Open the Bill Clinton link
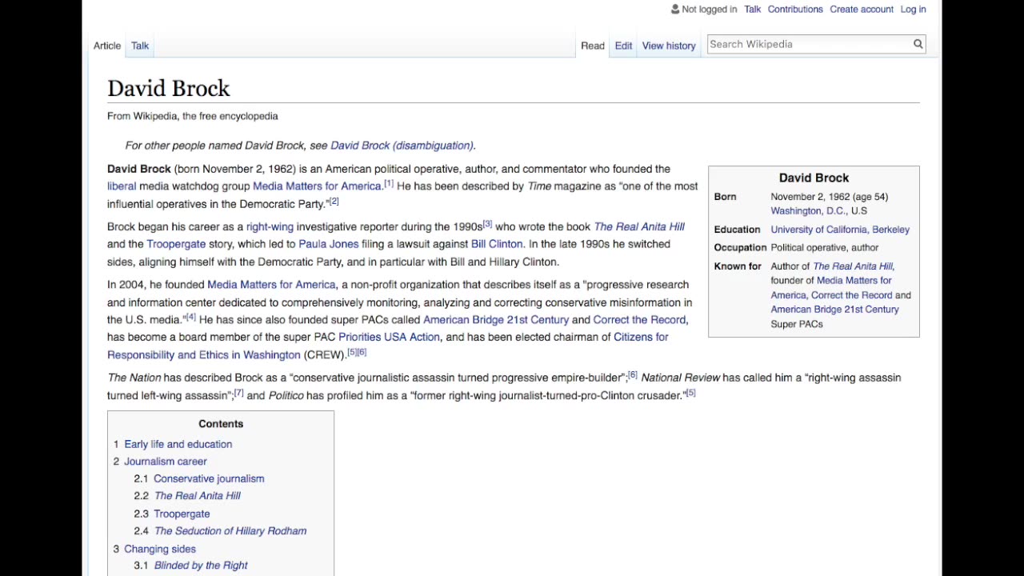 [497, 244]
